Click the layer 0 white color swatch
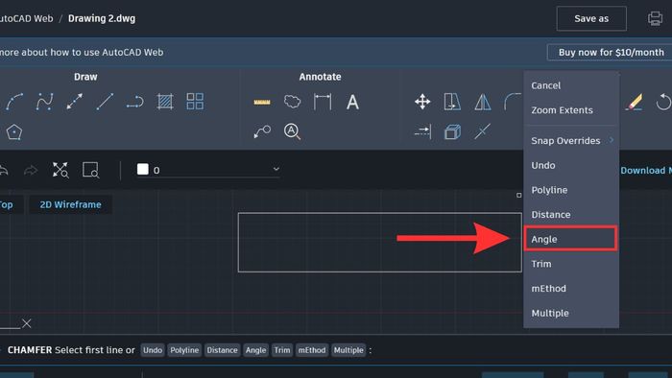Screen dimensions: 672x378 [143, 169]
